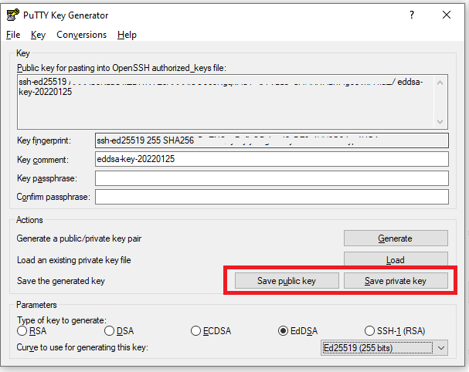Click the Confirm passphrase field

tap(272, 197)
